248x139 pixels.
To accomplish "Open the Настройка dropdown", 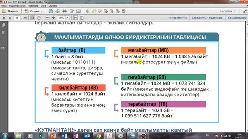I will click(x=228, y=11).
